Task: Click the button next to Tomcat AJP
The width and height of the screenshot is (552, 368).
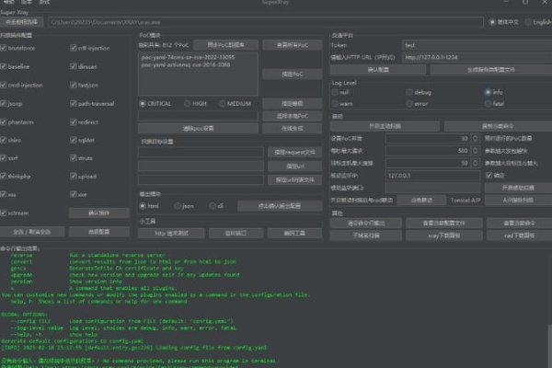Action: click(518, 200)
